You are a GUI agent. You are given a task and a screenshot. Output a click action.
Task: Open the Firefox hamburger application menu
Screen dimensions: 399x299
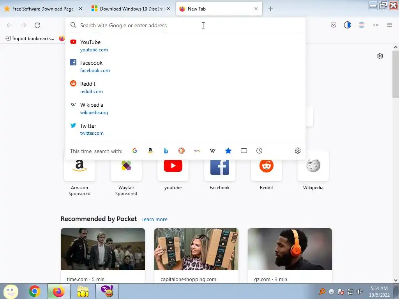point(390,25)
